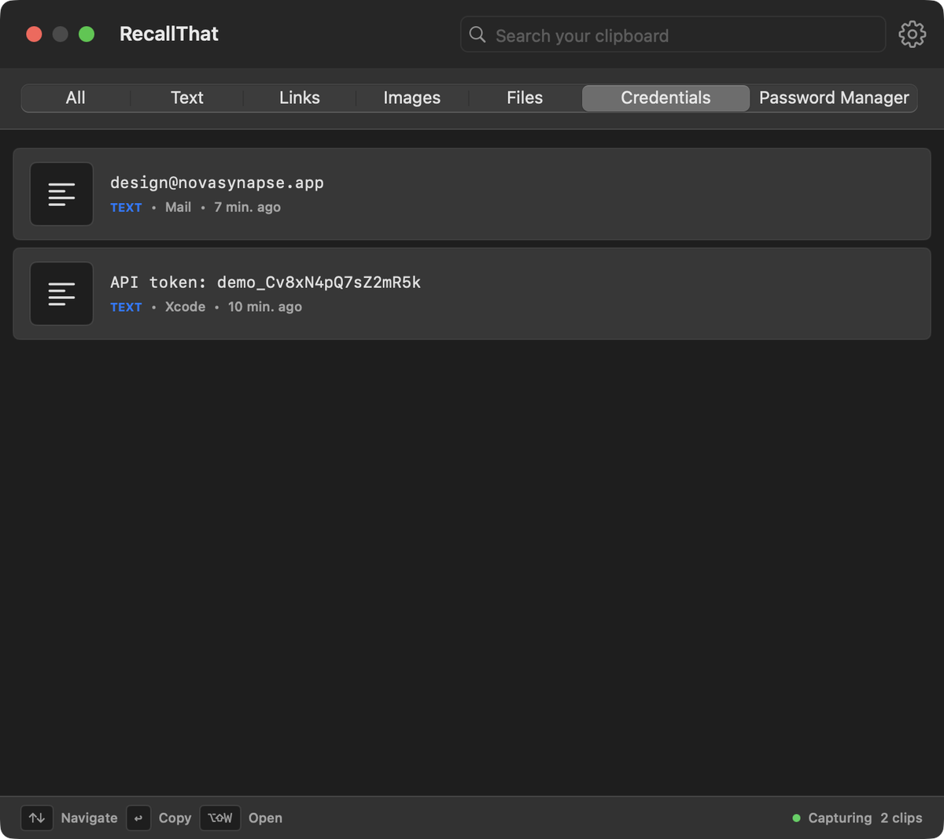Click the Option-W Open shortcut icon
Image resolution: width=944 pixels, height=839 pixels.
(220, 818)
